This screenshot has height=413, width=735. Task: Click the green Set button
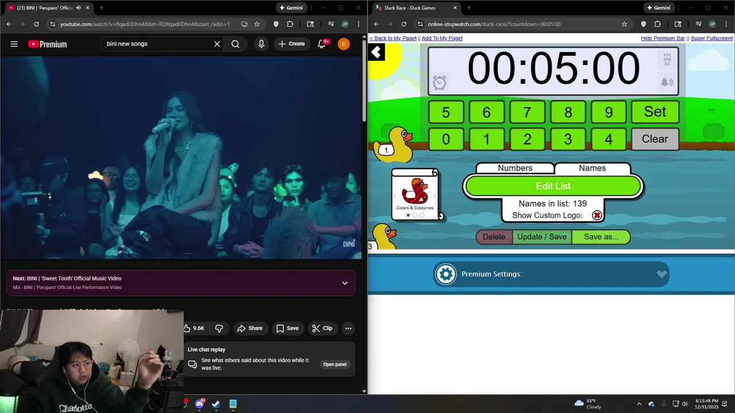655,112
